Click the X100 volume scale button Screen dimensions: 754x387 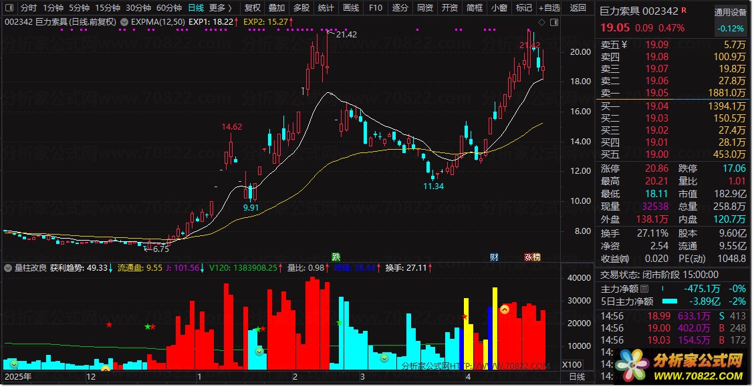tap(572, 365)
